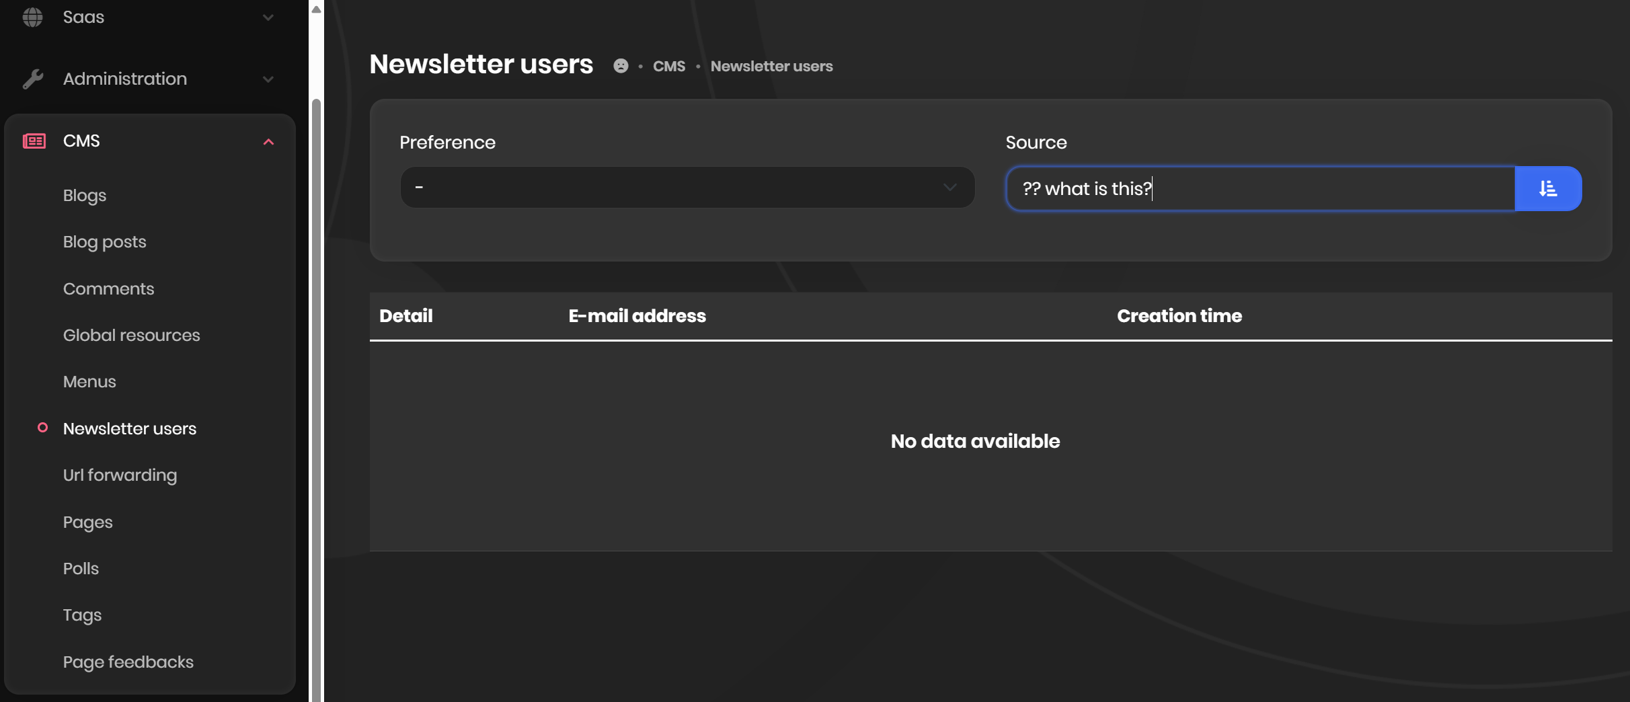Viewport: 1630px width, 702px height.
Task: Open the Comments section
Action: 108,289
